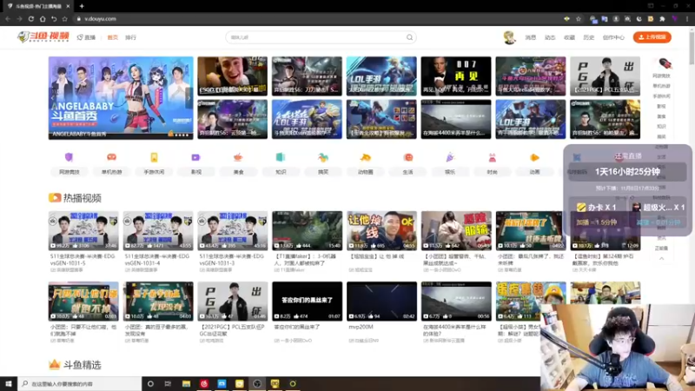Select the 影视 film category icon
The width and height of the screenshot is (695, 391).
pos(196,157)
